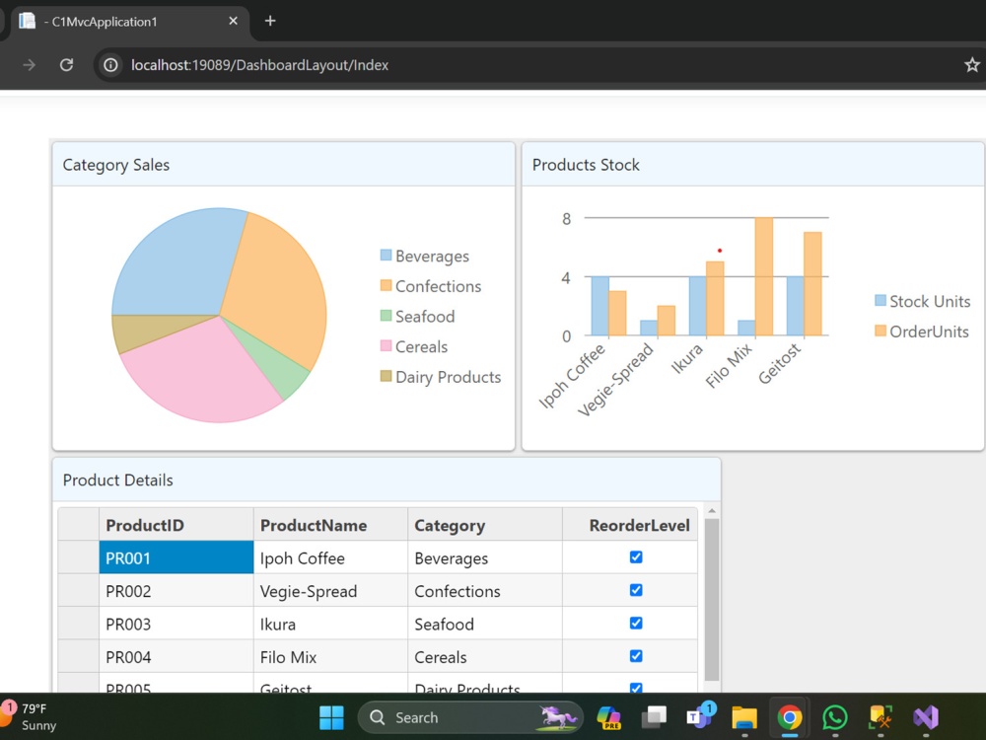Open the weather widget showing 79°F
This screenshot has width=986, height=740.
(31, 716)
